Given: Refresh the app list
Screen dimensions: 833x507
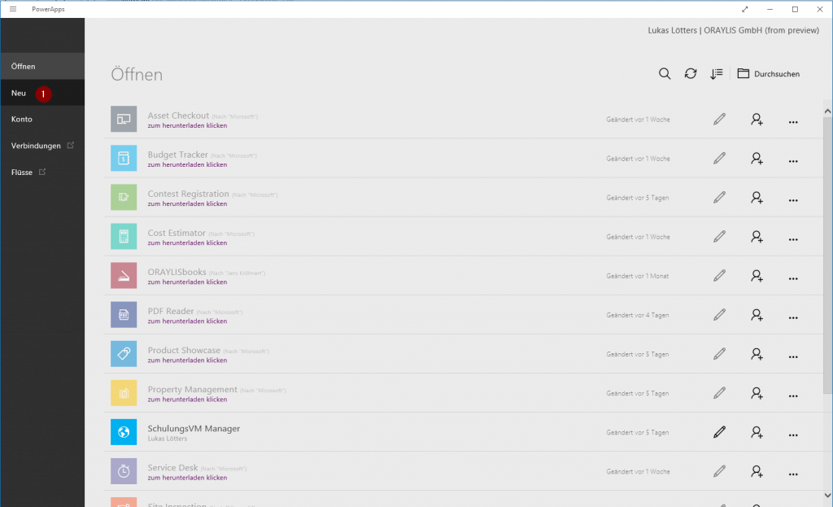Looking at the screenshot, I should click(691, 74).
